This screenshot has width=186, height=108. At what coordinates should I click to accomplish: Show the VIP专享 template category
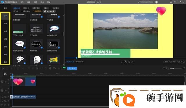pos(37,11)
